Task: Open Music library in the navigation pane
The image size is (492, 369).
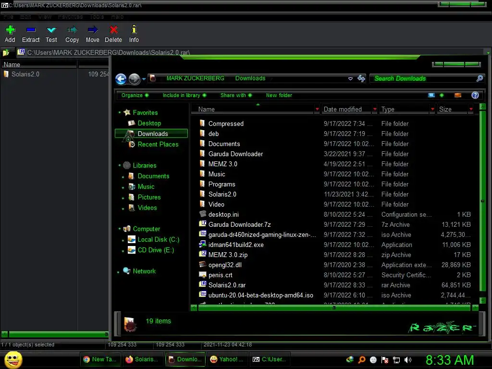Action: (146, 187)
